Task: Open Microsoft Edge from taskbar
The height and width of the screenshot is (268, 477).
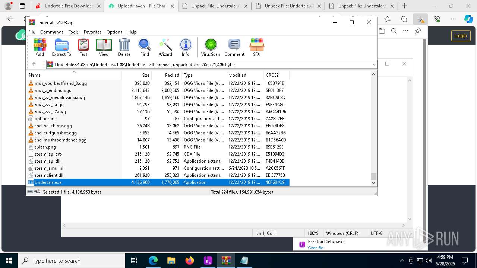Action: click(x=153, y=261)
